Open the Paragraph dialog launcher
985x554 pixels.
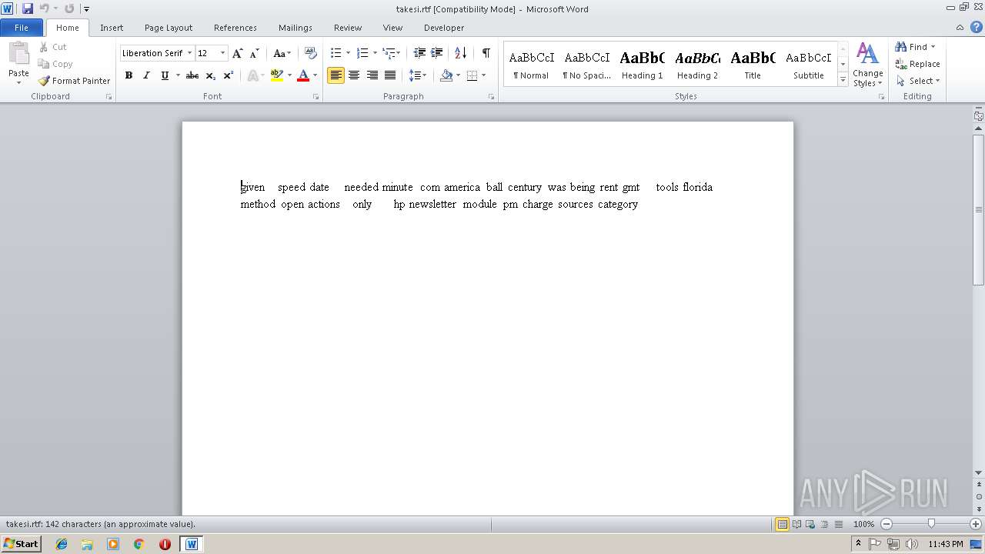pos(492,97)
